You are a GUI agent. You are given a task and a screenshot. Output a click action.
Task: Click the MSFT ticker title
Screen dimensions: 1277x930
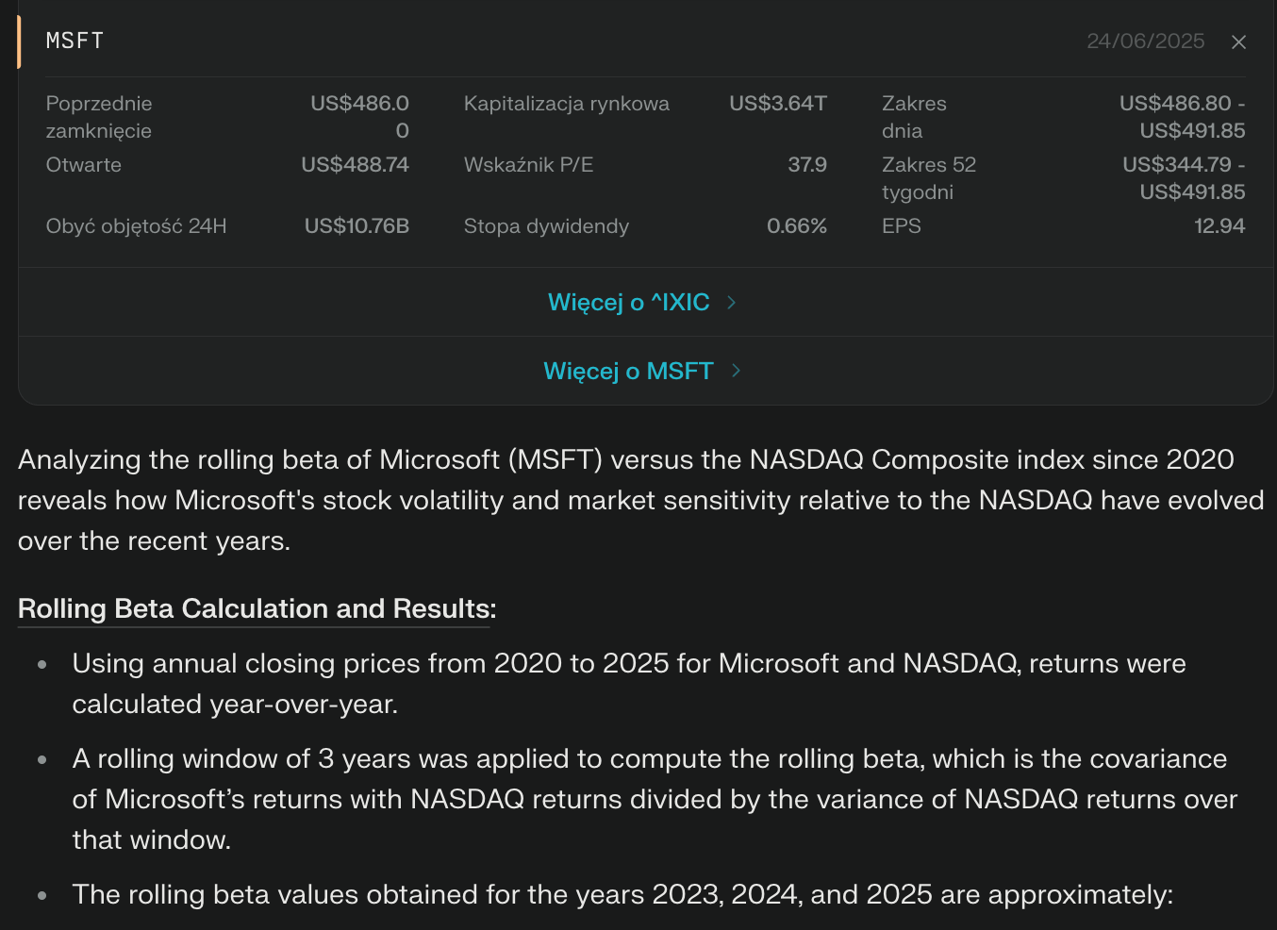[75, 41]
